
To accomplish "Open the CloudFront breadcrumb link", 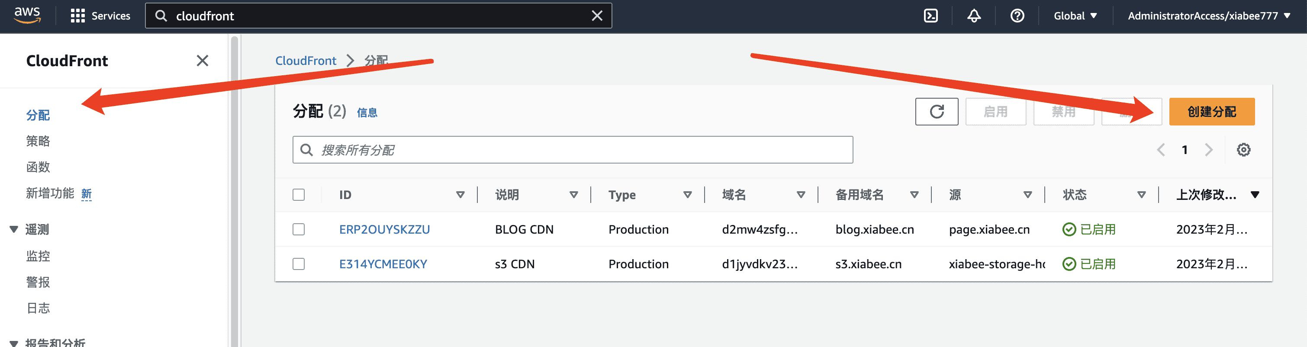I will pyautogui.click(x=306, y=61).
